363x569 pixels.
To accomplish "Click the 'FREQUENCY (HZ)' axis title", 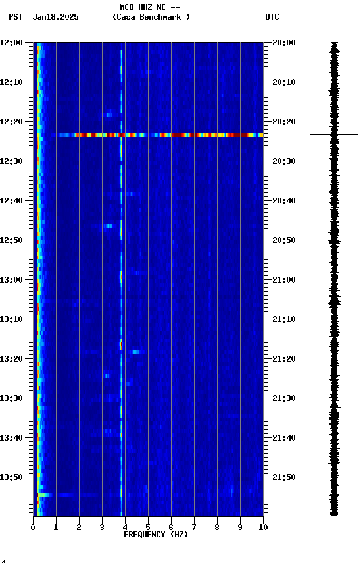I will click(156, 535).
